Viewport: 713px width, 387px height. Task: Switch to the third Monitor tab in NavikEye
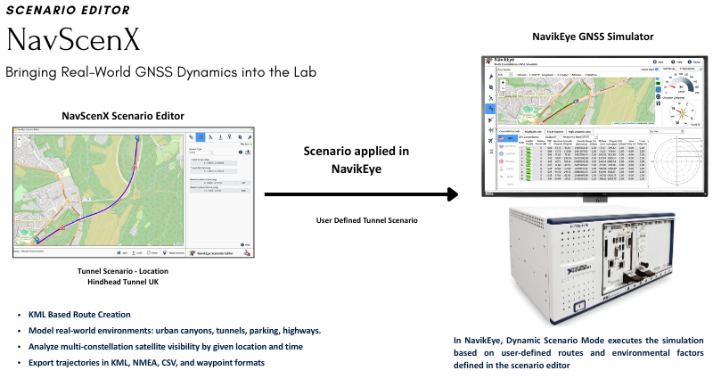(x=555, y=131)
